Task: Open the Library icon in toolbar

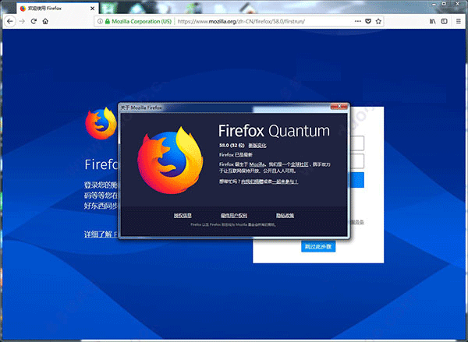Action: pos(432,22)
